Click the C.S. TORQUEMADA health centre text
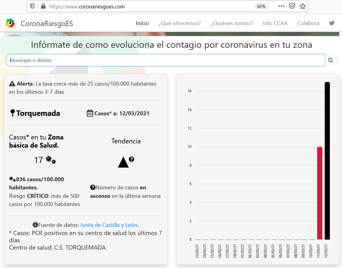The width and height of the screenshot is (342, 268). pos(80,247)
